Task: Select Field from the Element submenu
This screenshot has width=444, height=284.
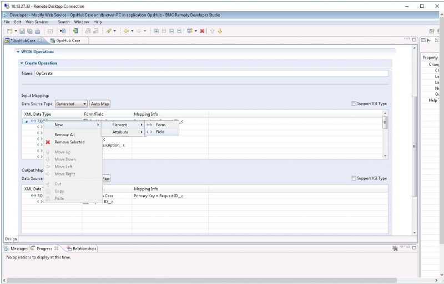Action: [160, 132]
